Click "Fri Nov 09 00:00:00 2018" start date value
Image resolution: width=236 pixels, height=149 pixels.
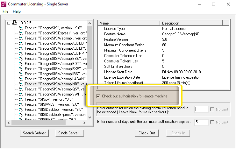pyautogui.click(x=181, y=72)
